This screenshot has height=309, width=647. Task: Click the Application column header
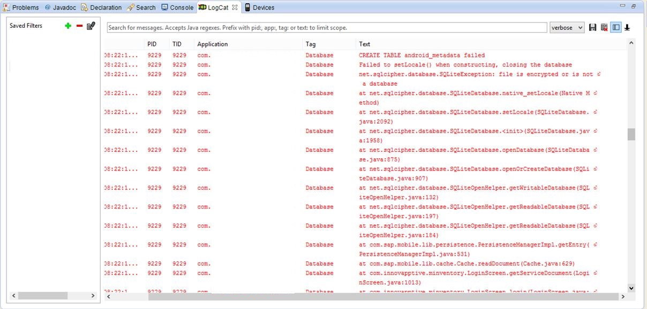(249, 44)
